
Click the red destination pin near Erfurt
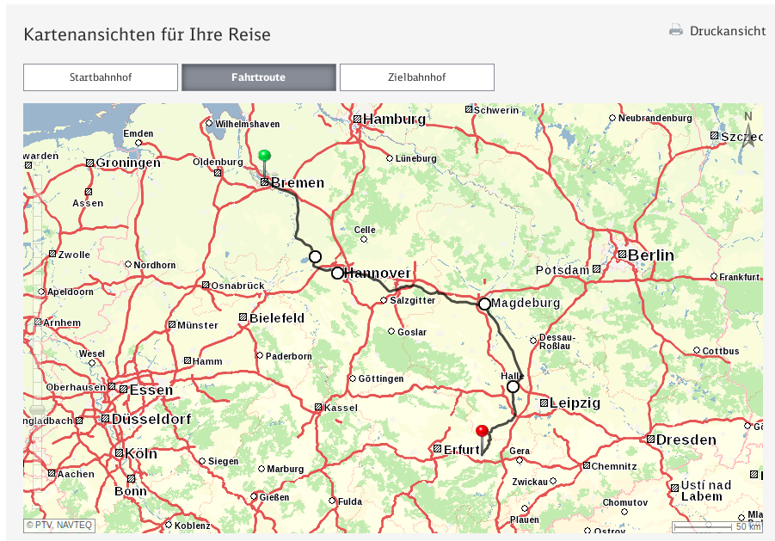[482, 431]
